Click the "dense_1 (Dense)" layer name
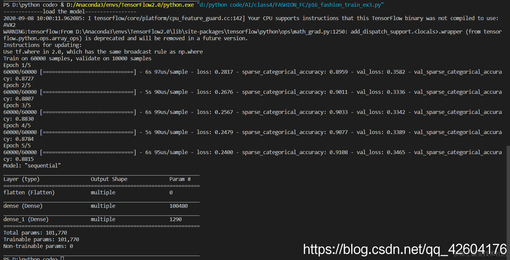 coord(26,219)
